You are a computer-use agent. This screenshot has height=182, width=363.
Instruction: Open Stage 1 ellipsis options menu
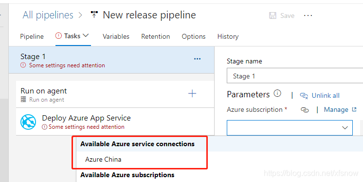click(x=197, y=59)
